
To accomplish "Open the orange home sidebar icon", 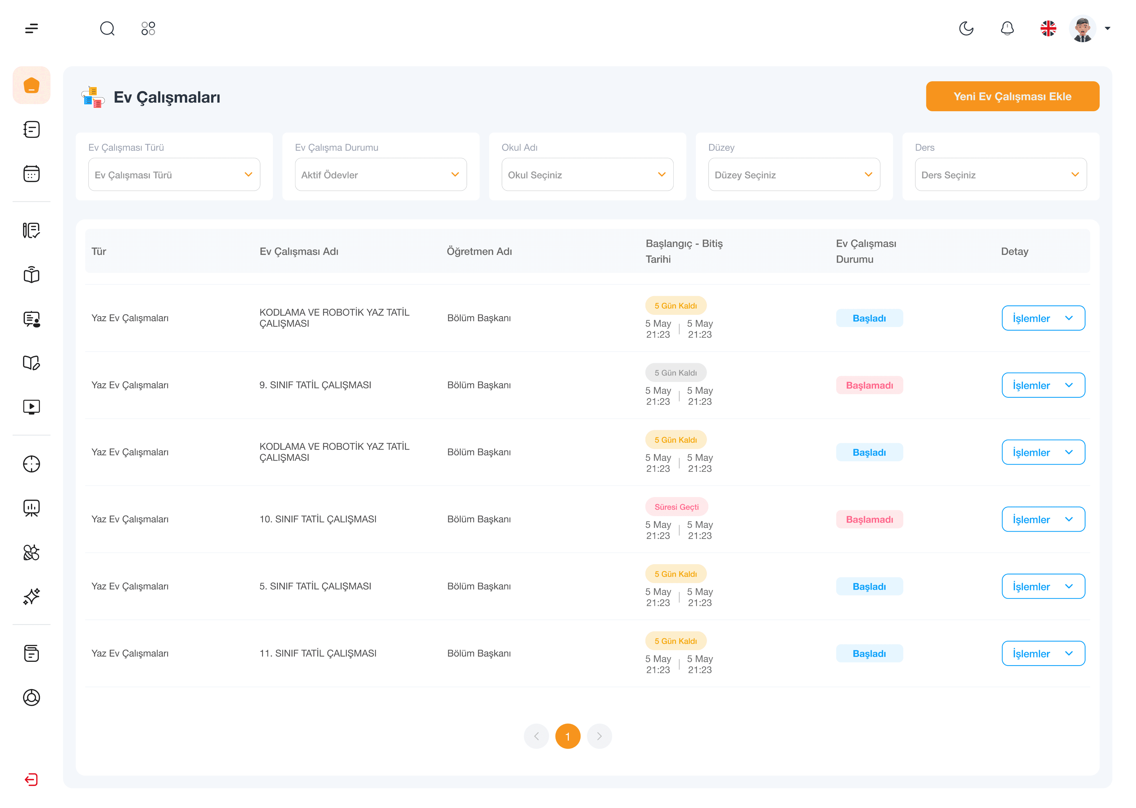I will 31,85.
